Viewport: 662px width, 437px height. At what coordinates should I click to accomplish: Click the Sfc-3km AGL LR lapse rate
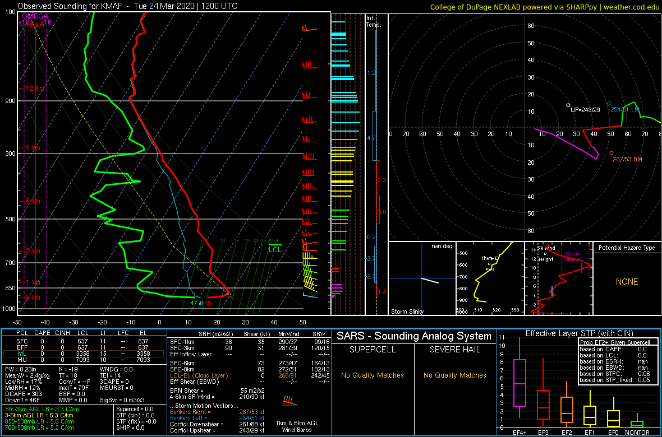(x=42, y=410)
